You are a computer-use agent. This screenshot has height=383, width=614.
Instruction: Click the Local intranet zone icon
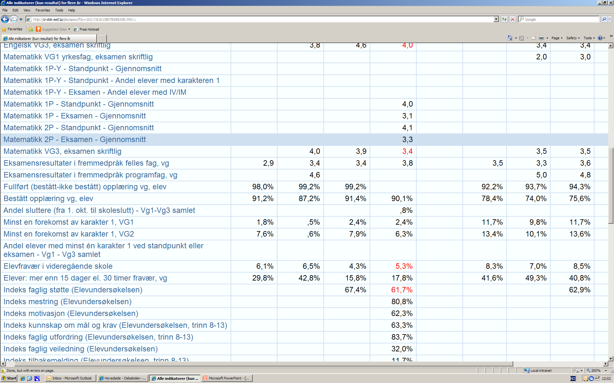pos(527,371)
